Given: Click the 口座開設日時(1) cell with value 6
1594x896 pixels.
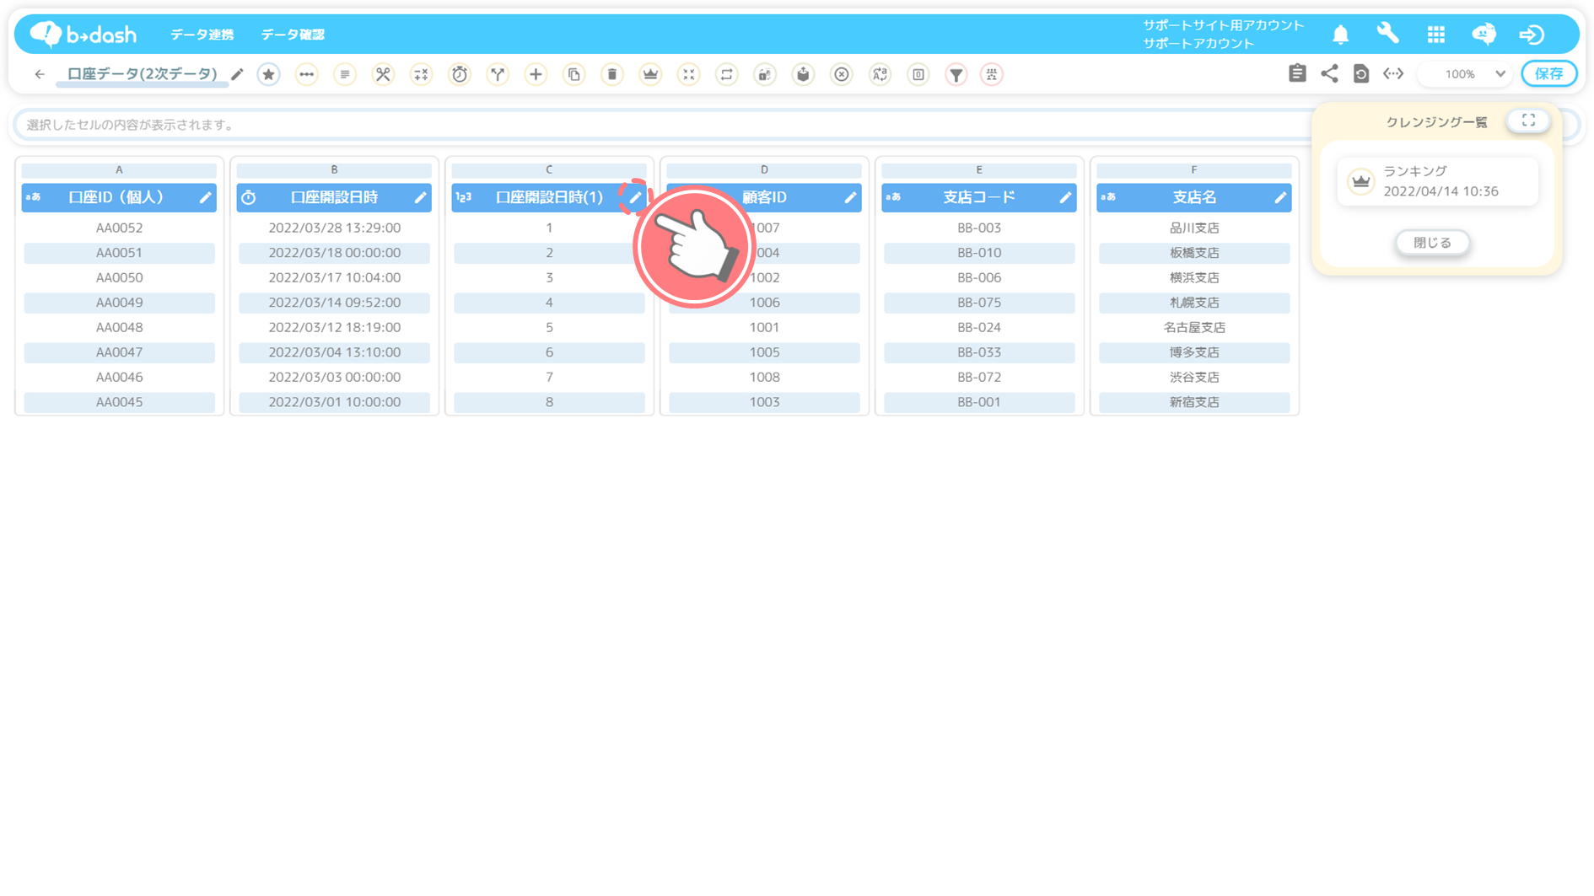Looking at the screenshot, I should click(549, 352).
